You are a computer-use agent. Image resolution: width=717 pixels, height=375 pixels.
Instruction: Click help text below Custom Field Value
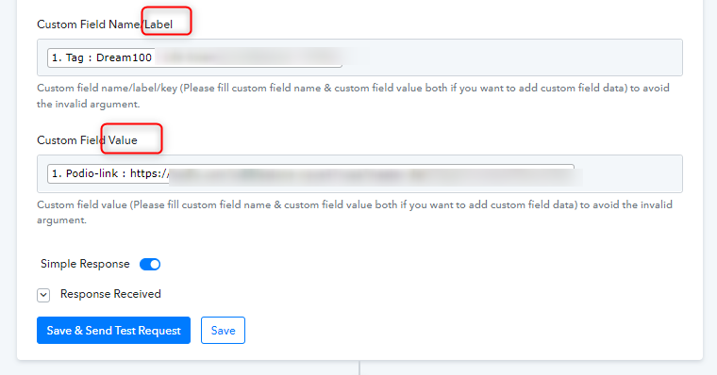coord(355,212)
